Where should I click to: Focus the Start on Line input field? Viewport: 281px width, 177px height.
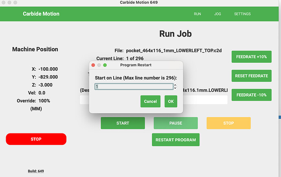click(134, 86)
